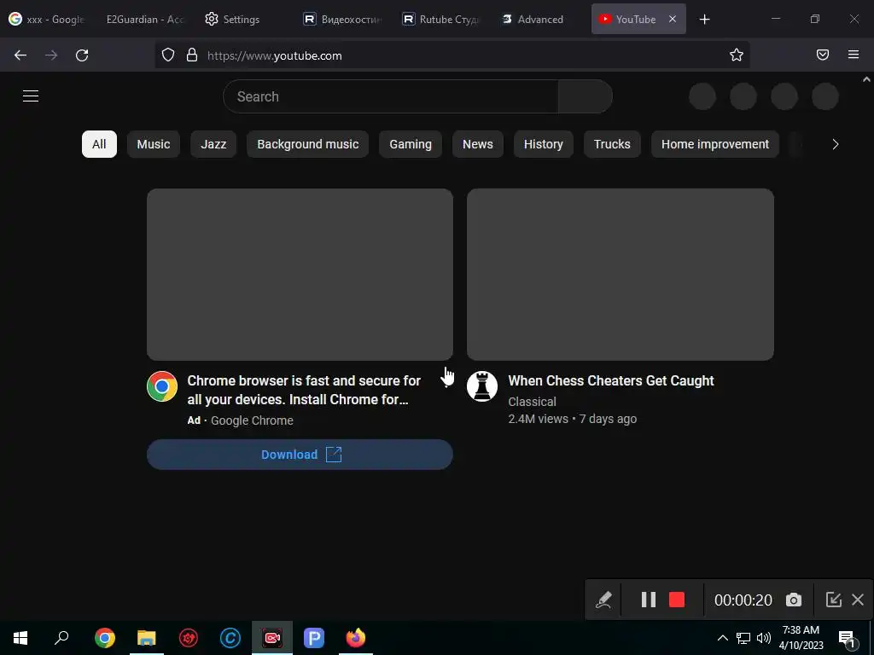Switch to the E2Guardian tab
874x655 pixels.
145,20
